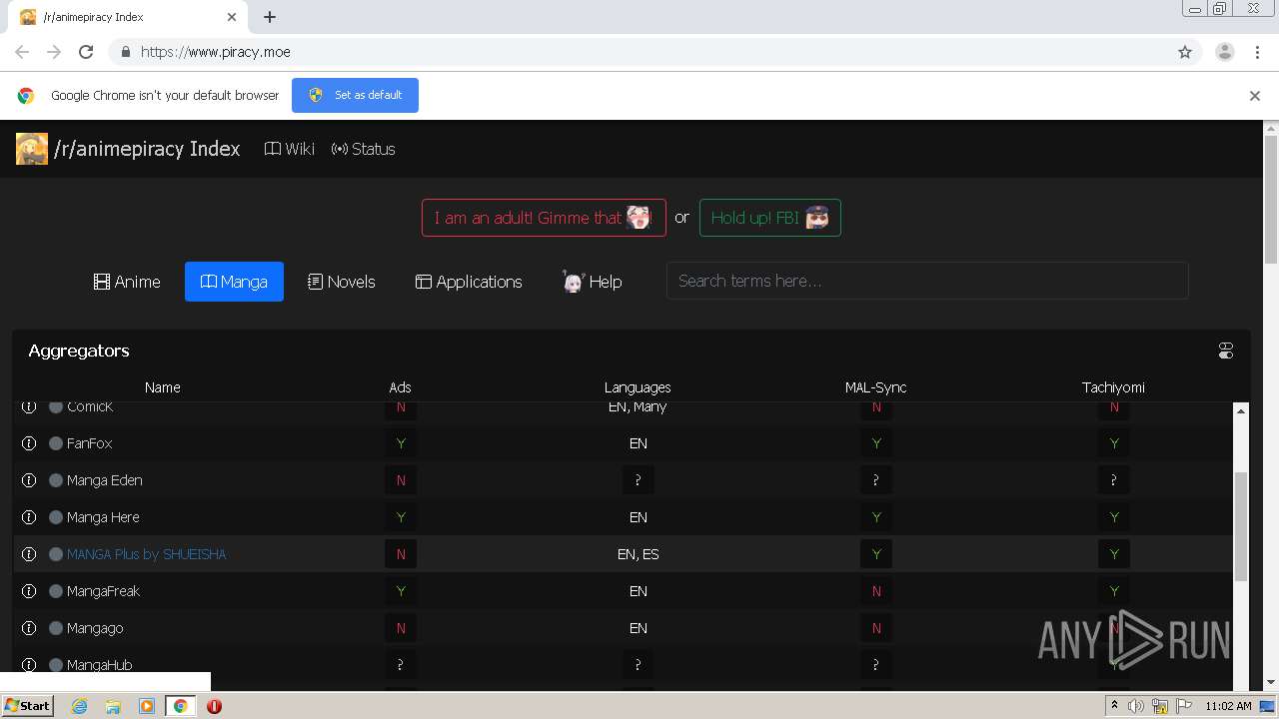Click status dot next to FanFox
Image resolution: width=1279 pixels, height=719 pixels.
(x=56, y=443)
